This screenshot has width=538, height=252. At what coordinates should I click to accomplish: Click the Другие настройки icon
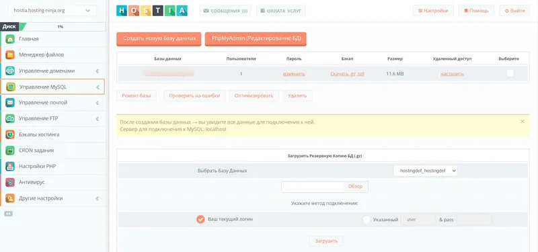tap(10, 198)
